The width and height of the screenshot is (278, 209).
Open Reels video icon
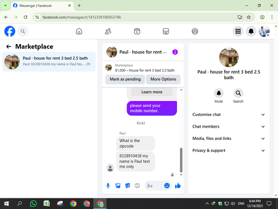tap(137, 31)
